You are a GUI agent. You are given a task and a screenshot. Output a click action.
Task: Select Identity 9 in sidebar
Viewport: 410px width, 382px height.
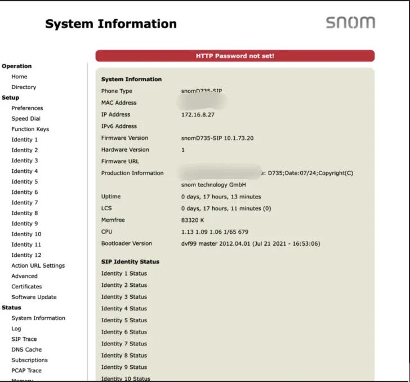pos(25,224)
